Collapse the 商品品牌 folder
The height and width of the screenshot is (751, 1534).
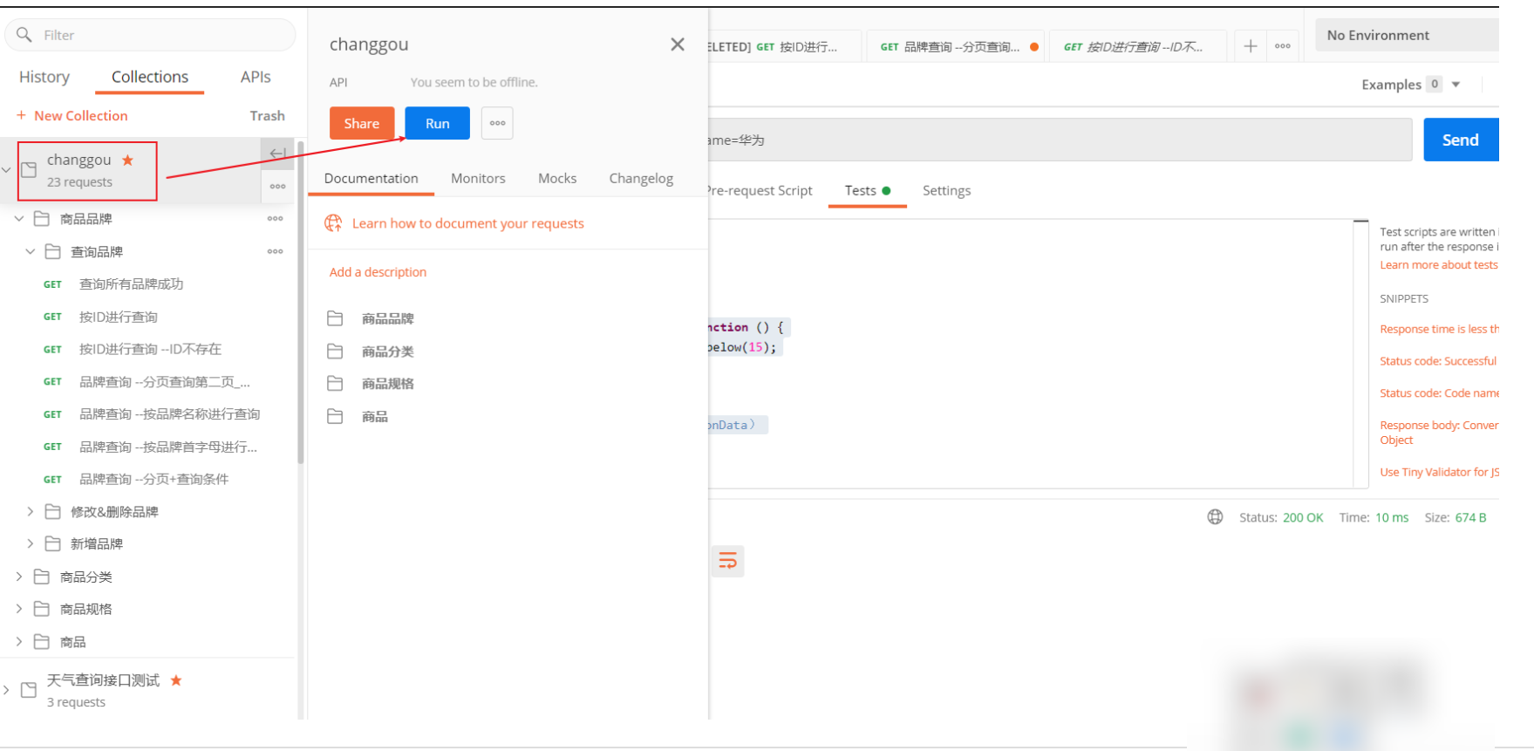(x=19, y=219)
